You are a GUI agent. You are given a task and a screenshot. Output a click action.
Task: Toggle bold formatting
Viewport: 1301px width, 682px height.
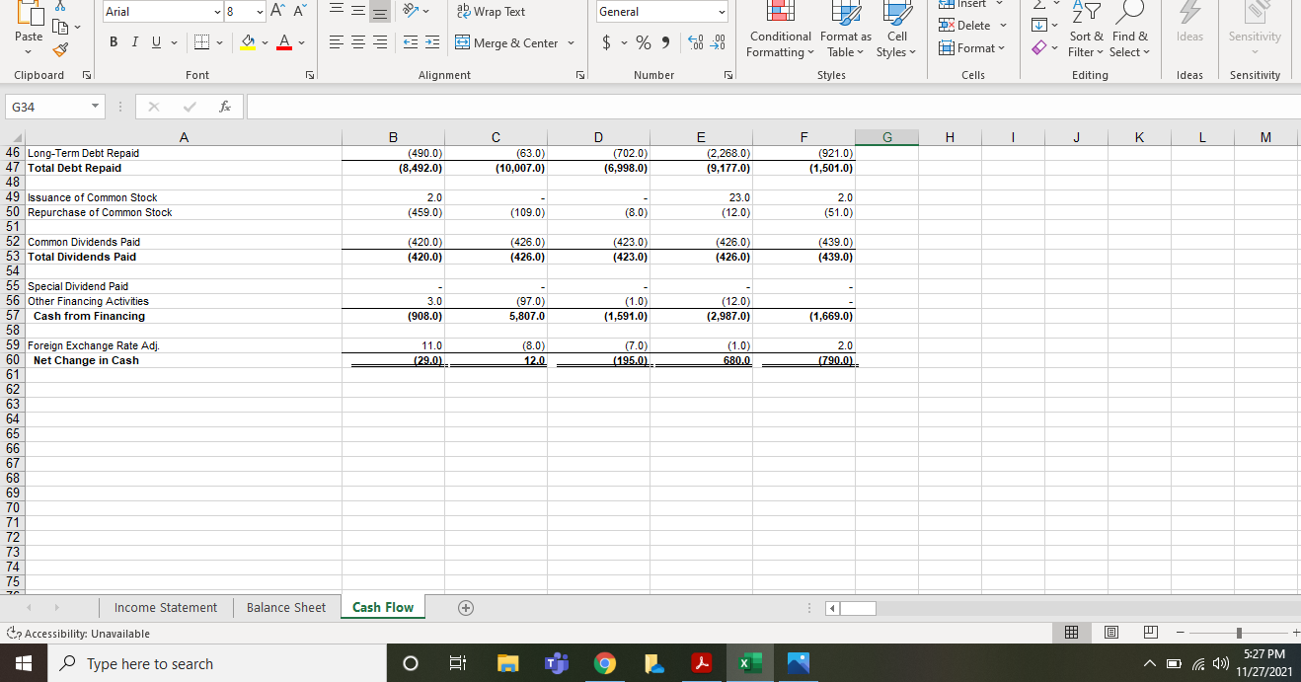pyautogui.click(x=114, y=42)
